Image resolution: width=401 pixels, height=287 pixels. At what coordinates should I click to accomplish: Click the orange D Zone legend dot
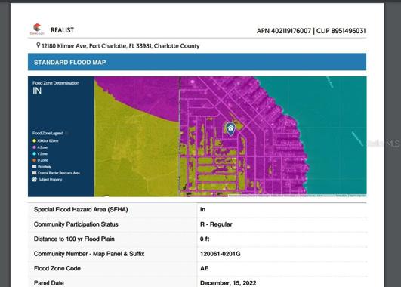tap(34, 160)
